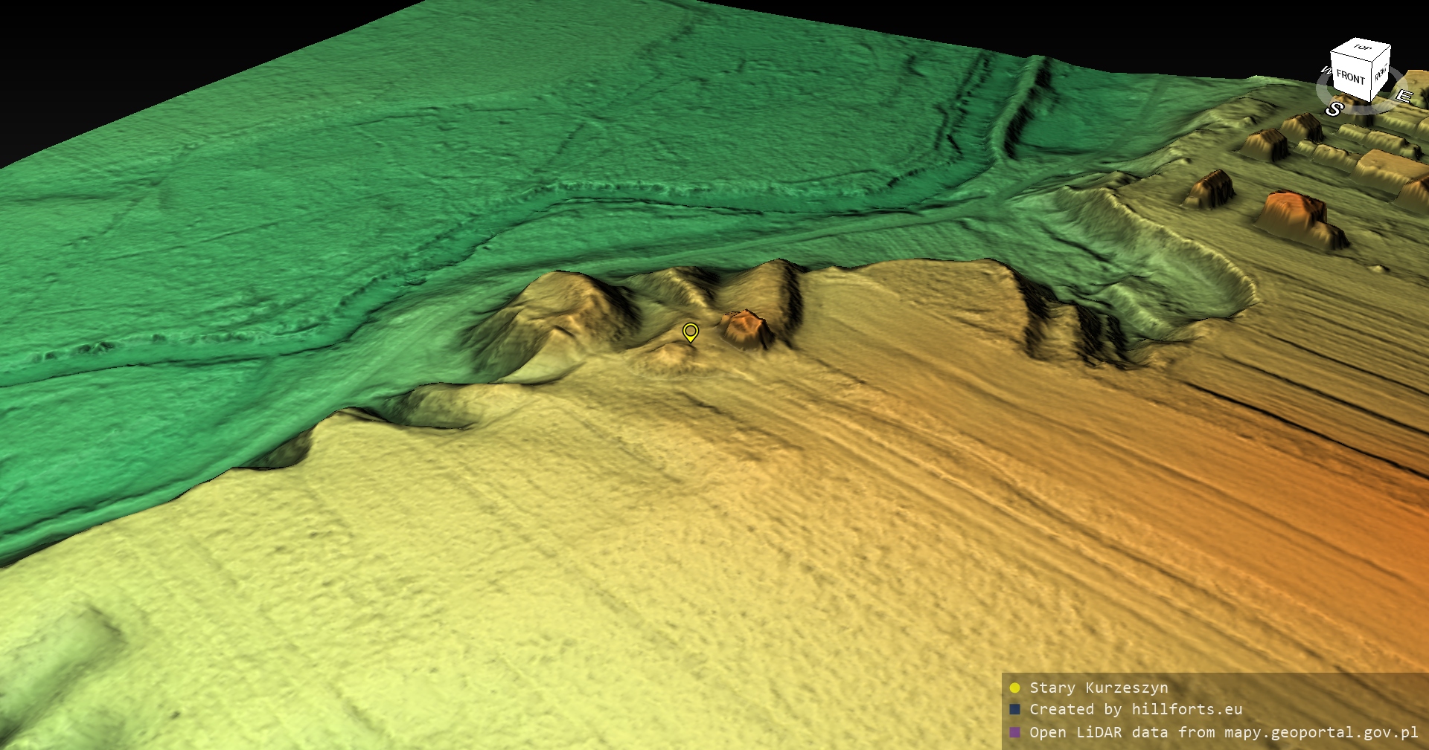This screenshot has width=1429, height=750.
Task: Select the Stary Kurzeszyn legend label
Action: (x=1099, y=688)
